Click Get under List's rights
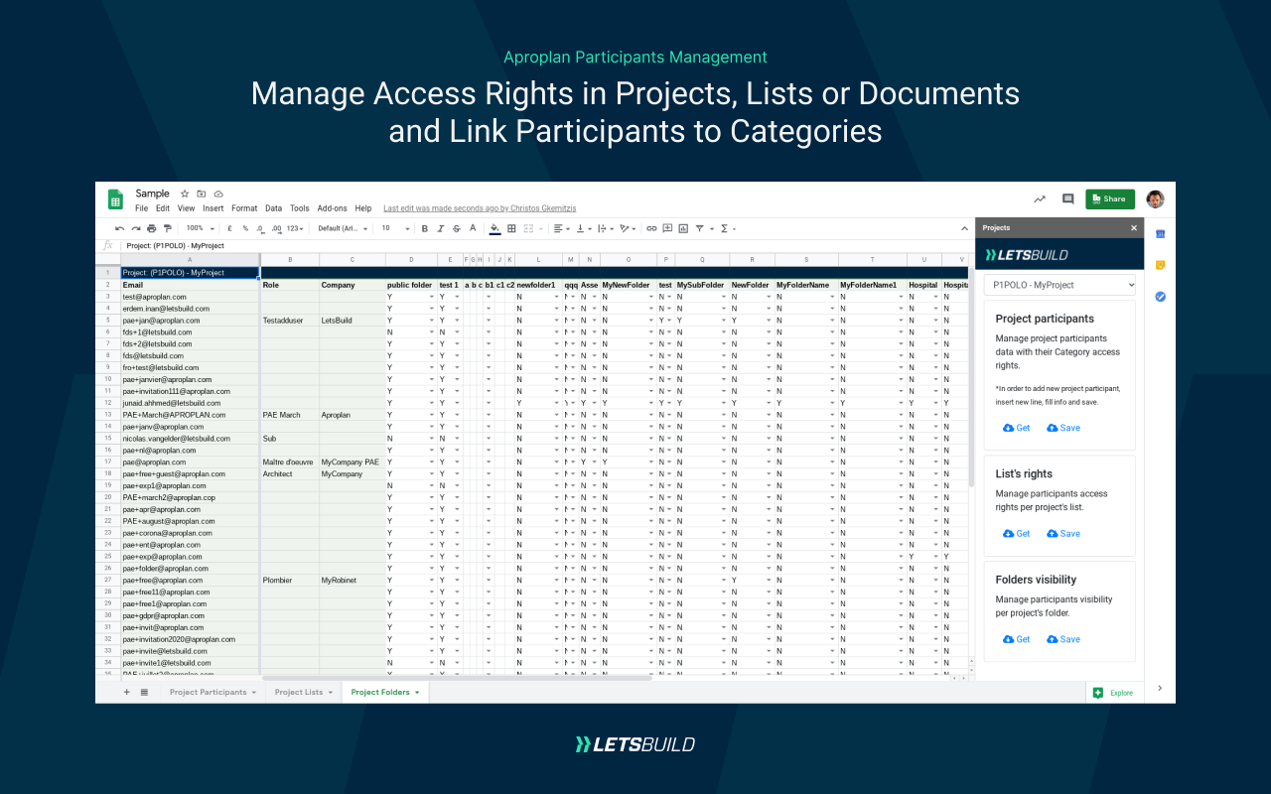The height and width of the screenshot is (794, 1271). click(1016, 533)
